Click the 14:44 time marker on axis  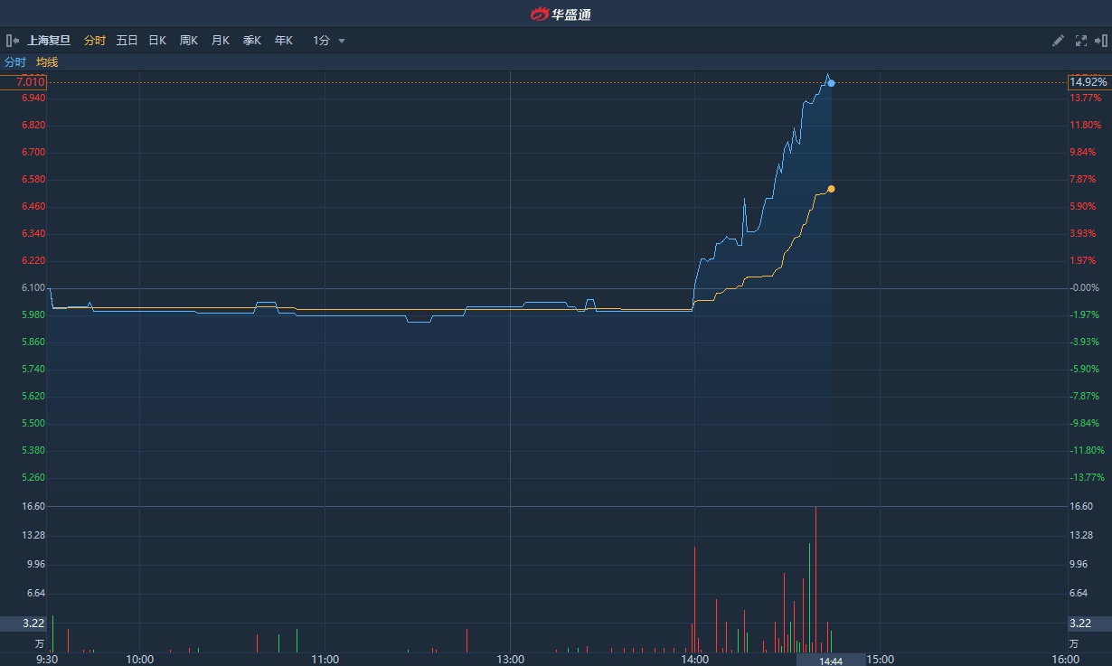tap(831, 661)
